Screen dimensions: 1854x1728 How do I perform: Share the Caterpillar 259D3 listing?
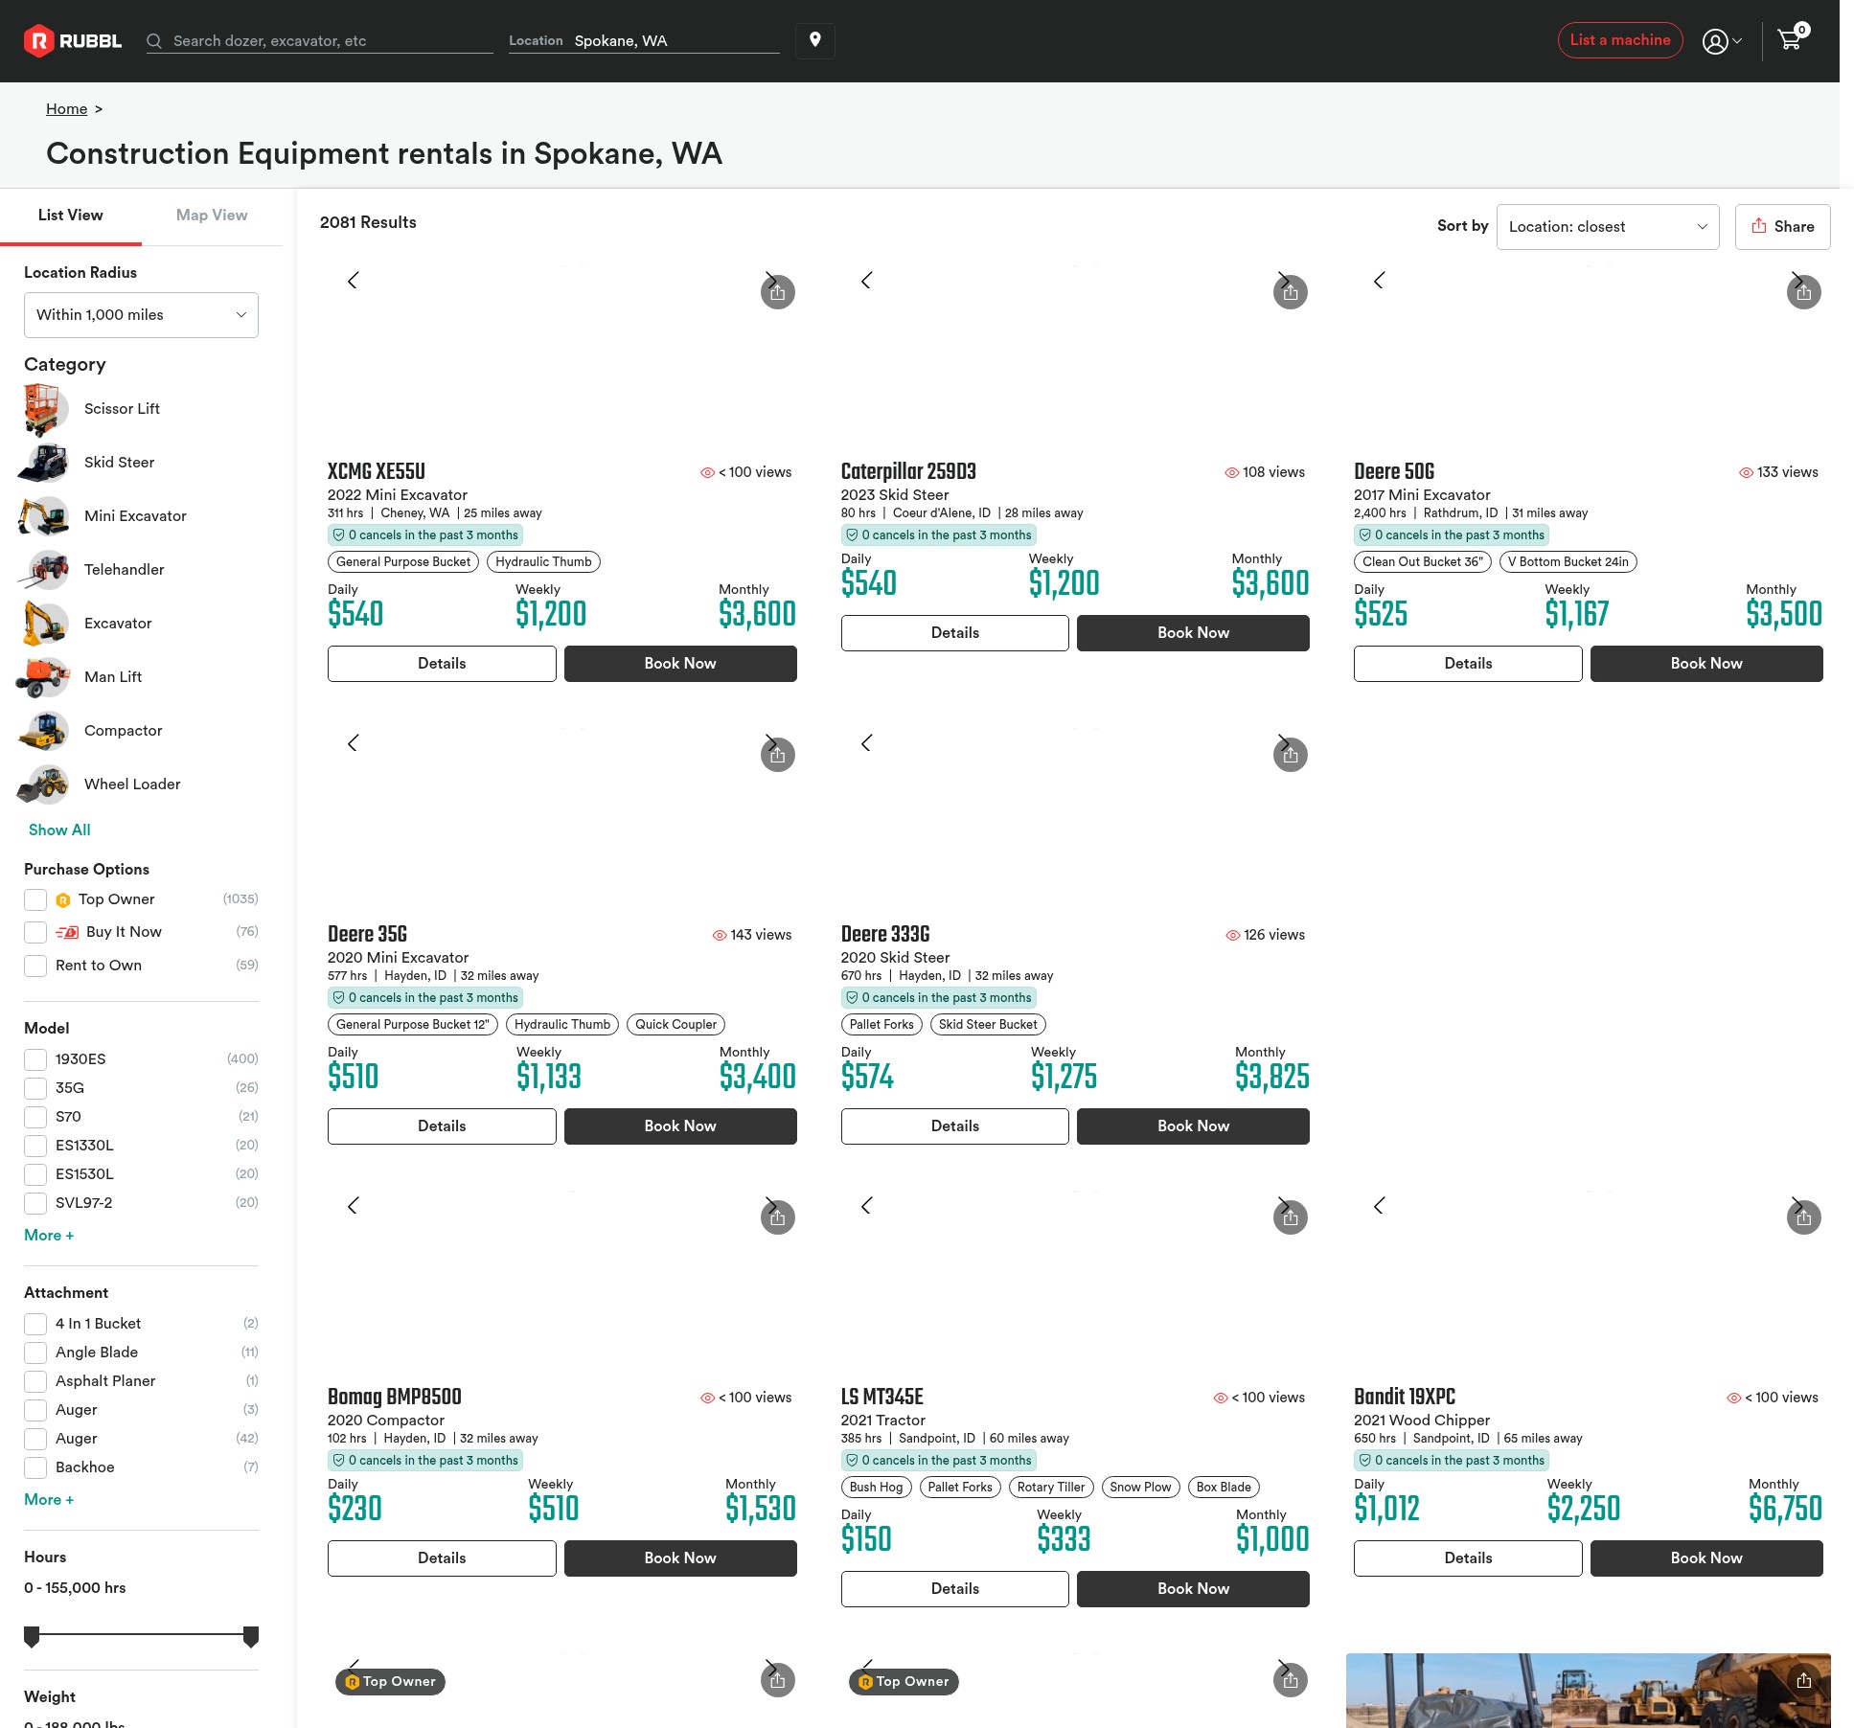click(1291, 292)
